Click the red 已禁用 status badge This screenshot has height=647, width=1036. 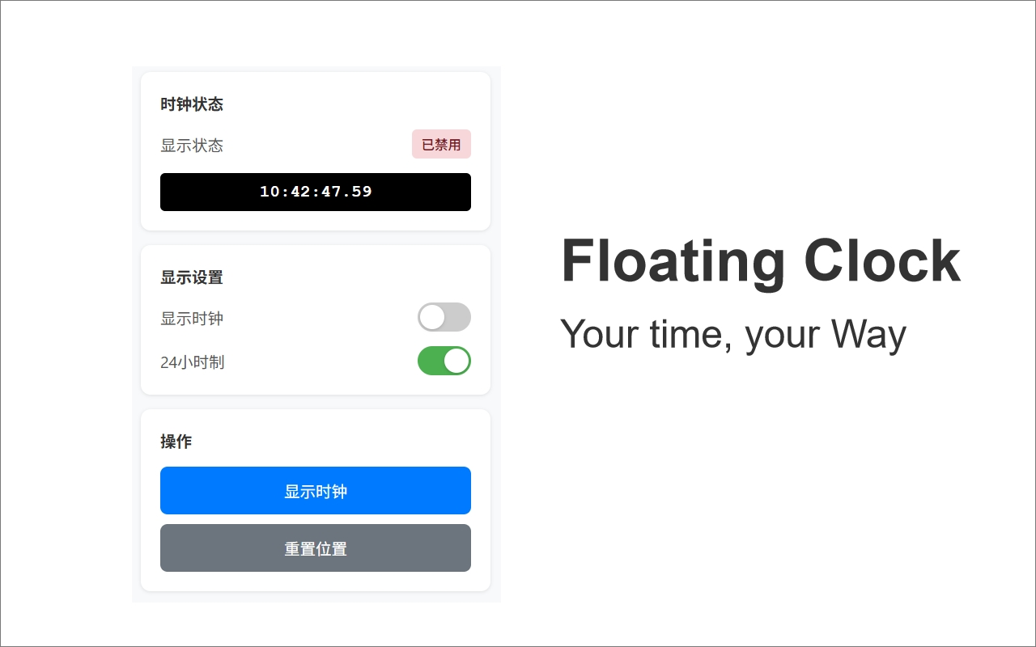(x=441, y=145)
